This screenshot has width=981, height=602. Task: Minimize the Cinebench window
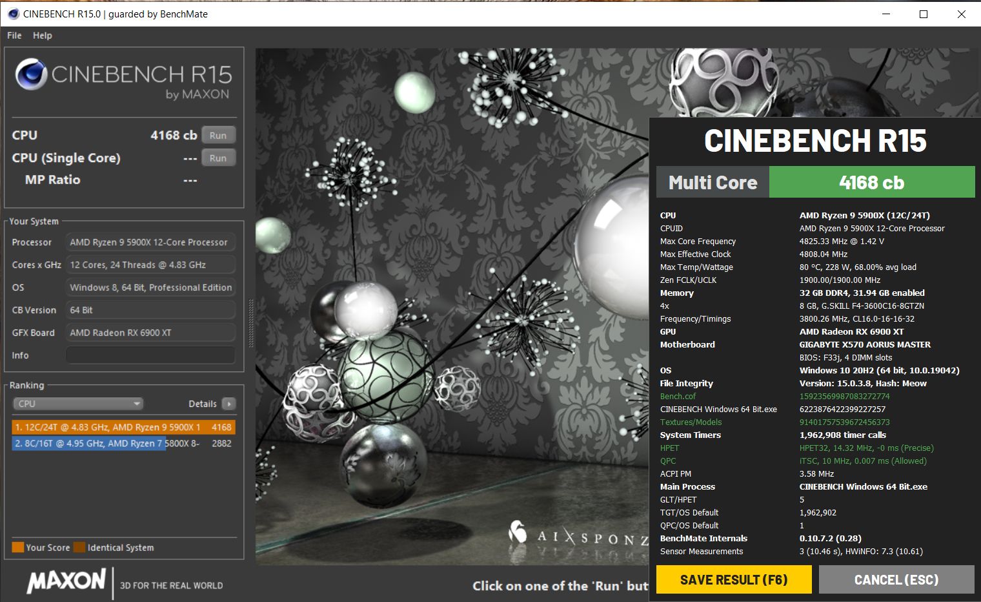885,14
